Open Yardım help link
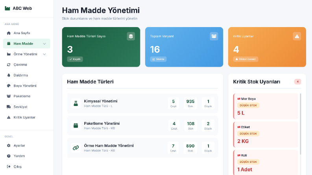 click(26, 156)
